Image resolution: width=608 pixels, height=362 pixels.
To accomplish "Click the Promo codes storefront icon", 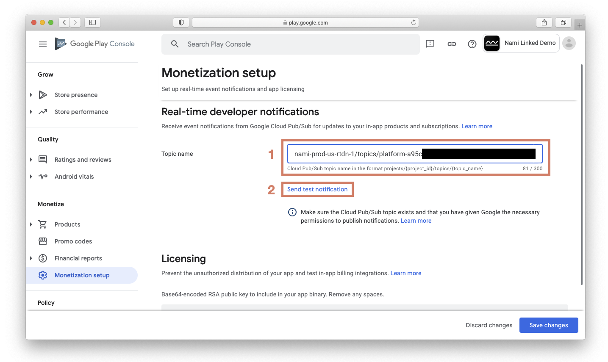I will point(43,241).
